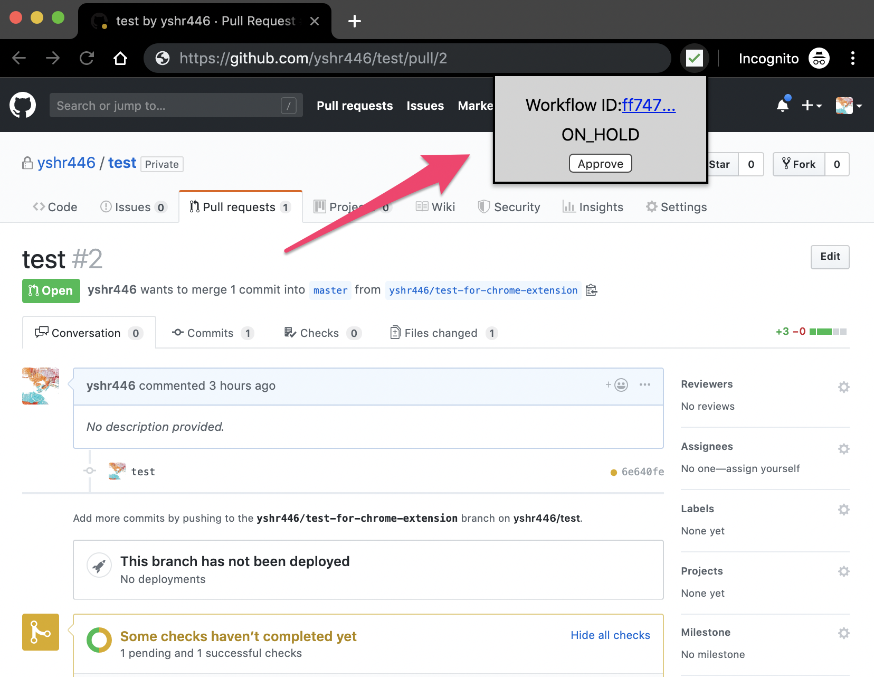Open the Labels settings gear
This screenshot has width=874, height=677.
(x=843, y=509)
